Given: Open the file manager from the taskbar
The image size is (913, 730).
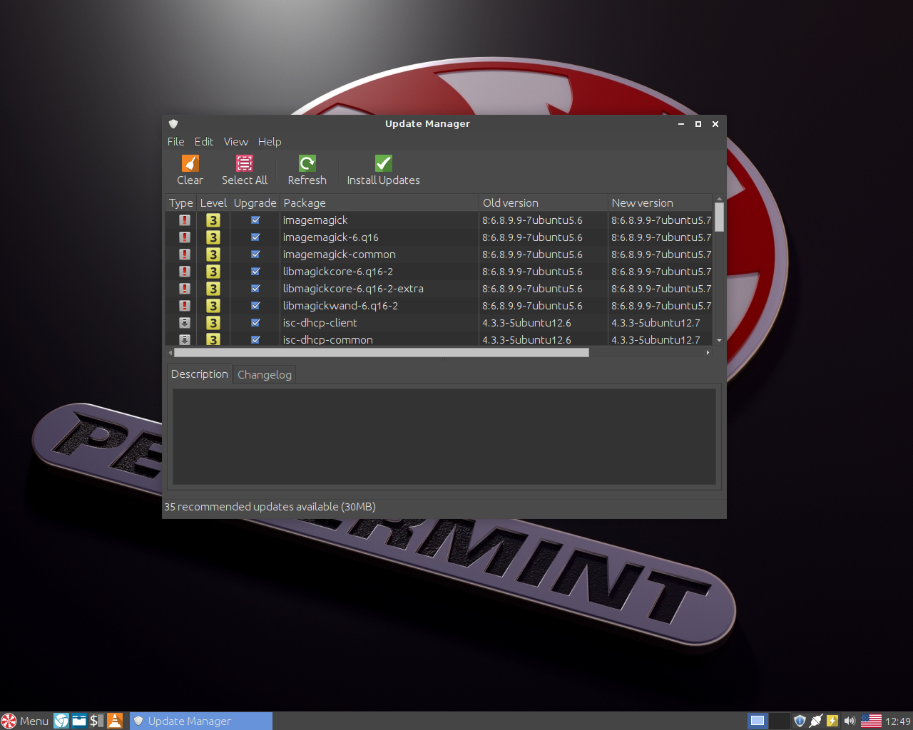Looking at the screenshot, I should click(79, 721).
